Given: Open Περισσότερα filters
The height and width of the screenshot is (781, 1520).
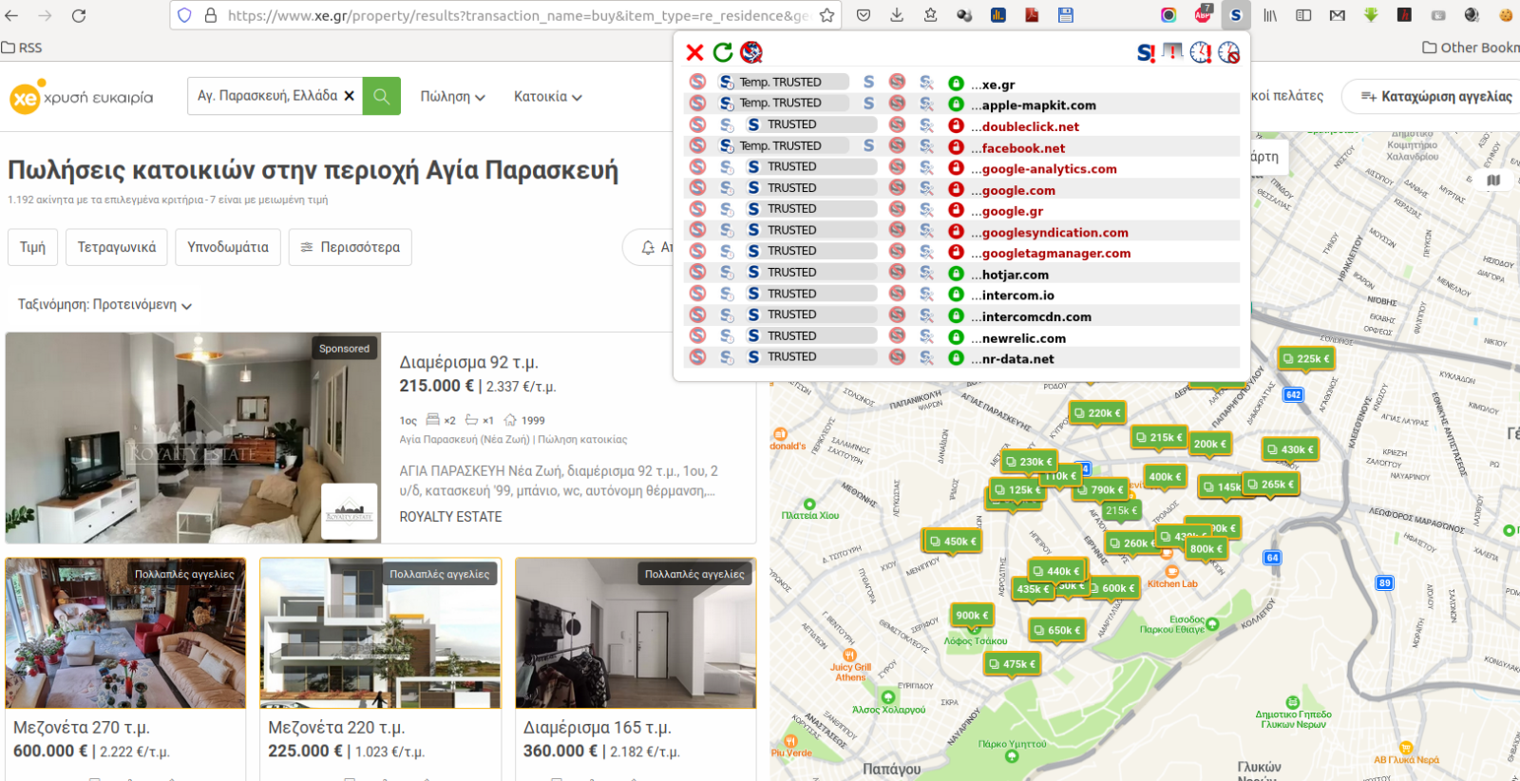Looking at the screenshot, I should tap(351, 247).
